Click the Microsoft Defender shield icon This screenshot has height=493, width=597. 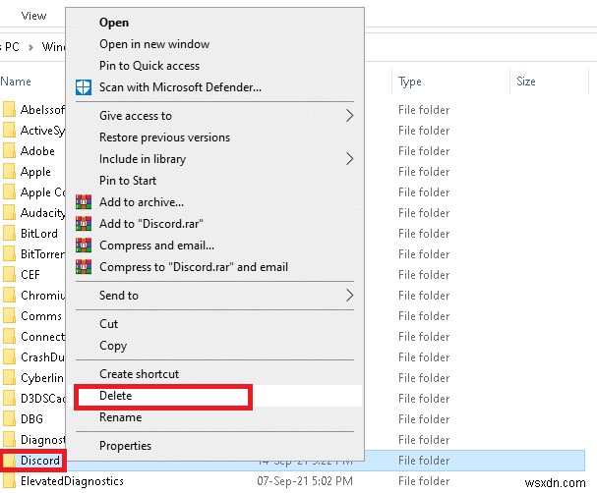[84, 87]
